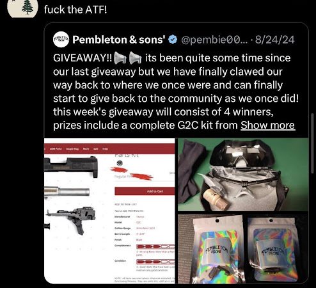Open the Pembleton & sons' display name
The height and width of the screenshot is (288, 316).
click(x=119, y=40)
